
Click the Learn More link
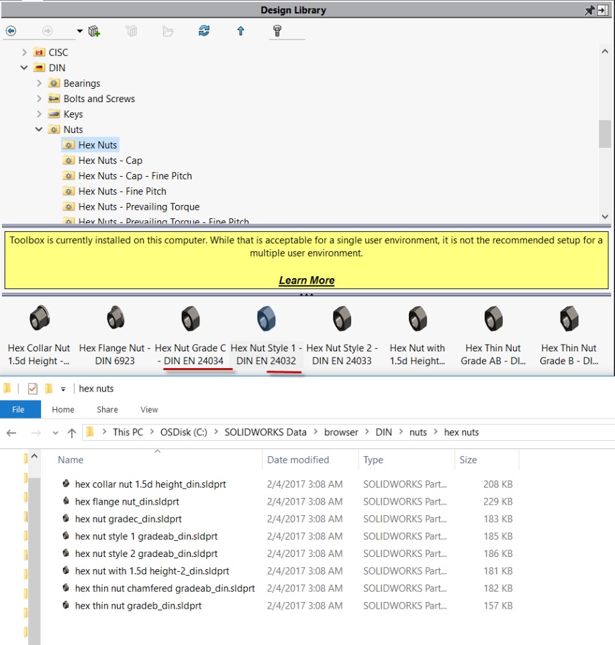click(307, 280)
